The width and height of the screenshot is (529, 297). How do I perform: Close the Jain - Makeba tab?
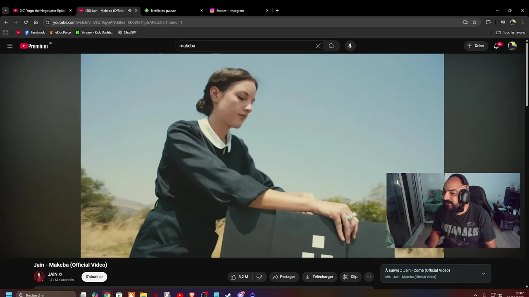[x=136, y=11]
